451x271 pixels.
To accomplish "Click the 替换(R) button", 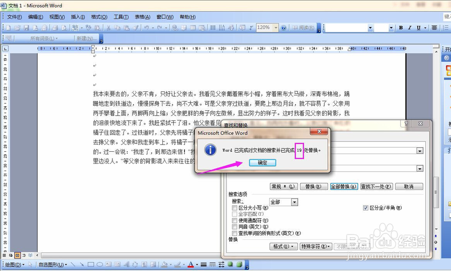I will (314, 187).
